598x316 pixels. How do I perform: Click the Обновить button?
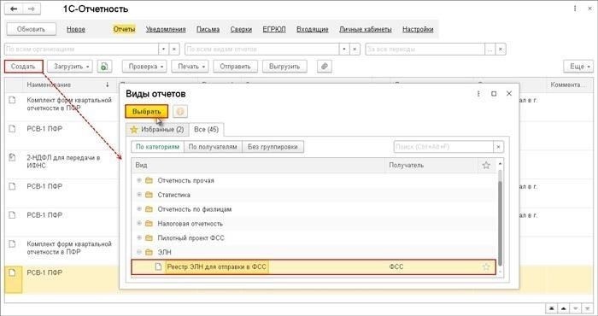(x=31, y=29)
